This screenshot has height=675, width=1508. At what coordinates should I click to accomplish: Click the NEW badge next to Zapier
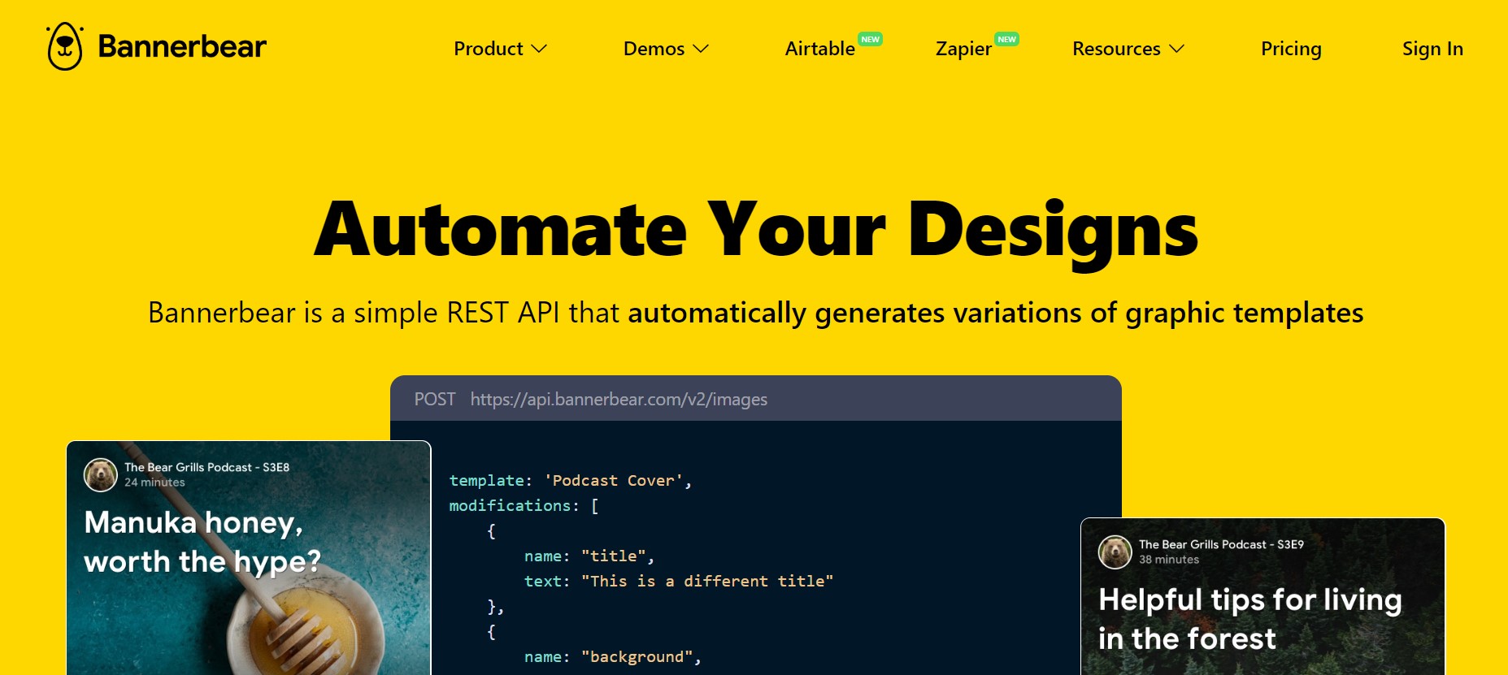point(1007,39)
